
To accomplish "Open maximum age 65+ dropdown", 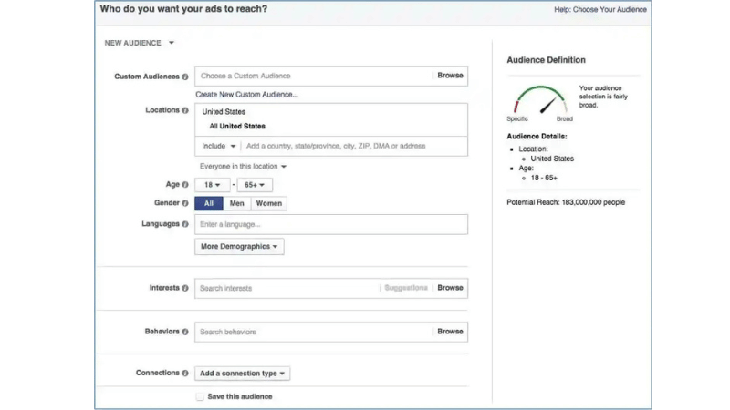I will click(255, 185).
